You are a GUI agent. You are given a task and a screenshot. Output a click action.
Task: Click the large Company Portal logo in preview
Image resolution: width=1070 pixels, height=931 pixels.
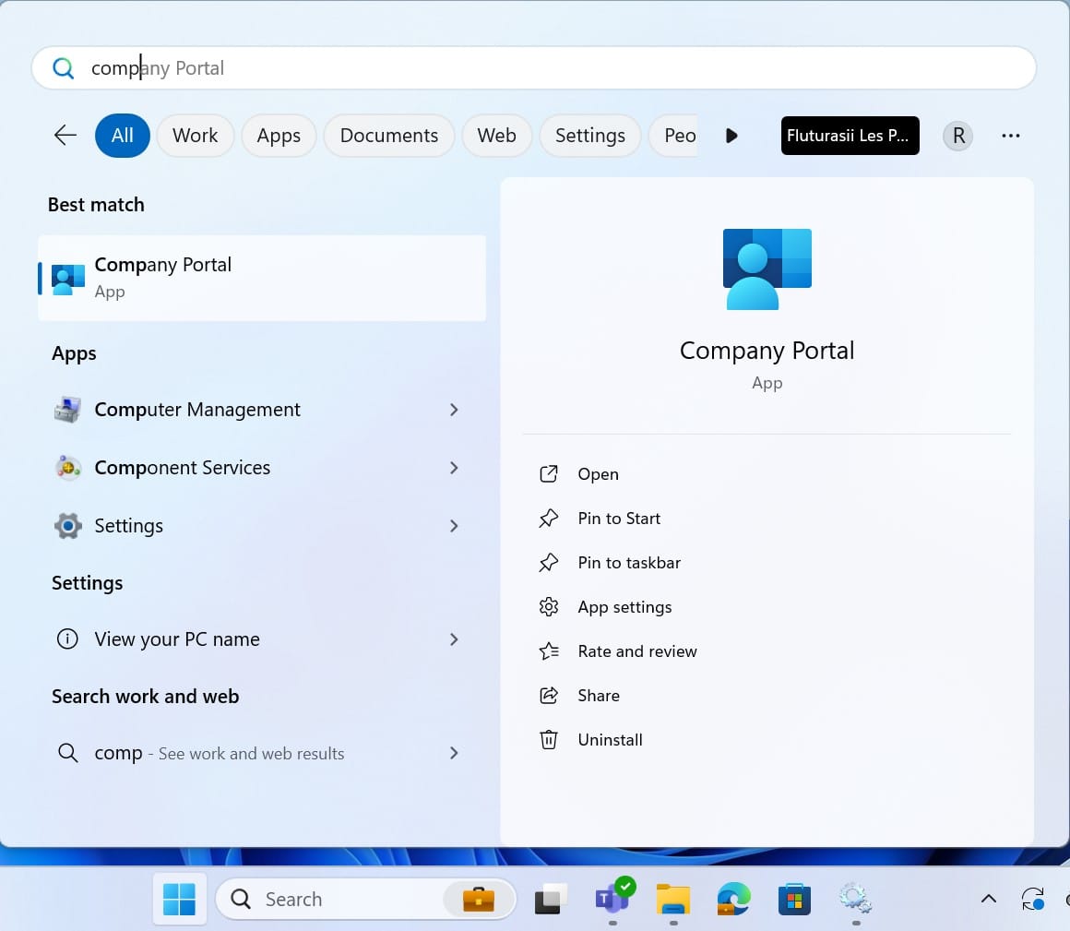(767, 269)
